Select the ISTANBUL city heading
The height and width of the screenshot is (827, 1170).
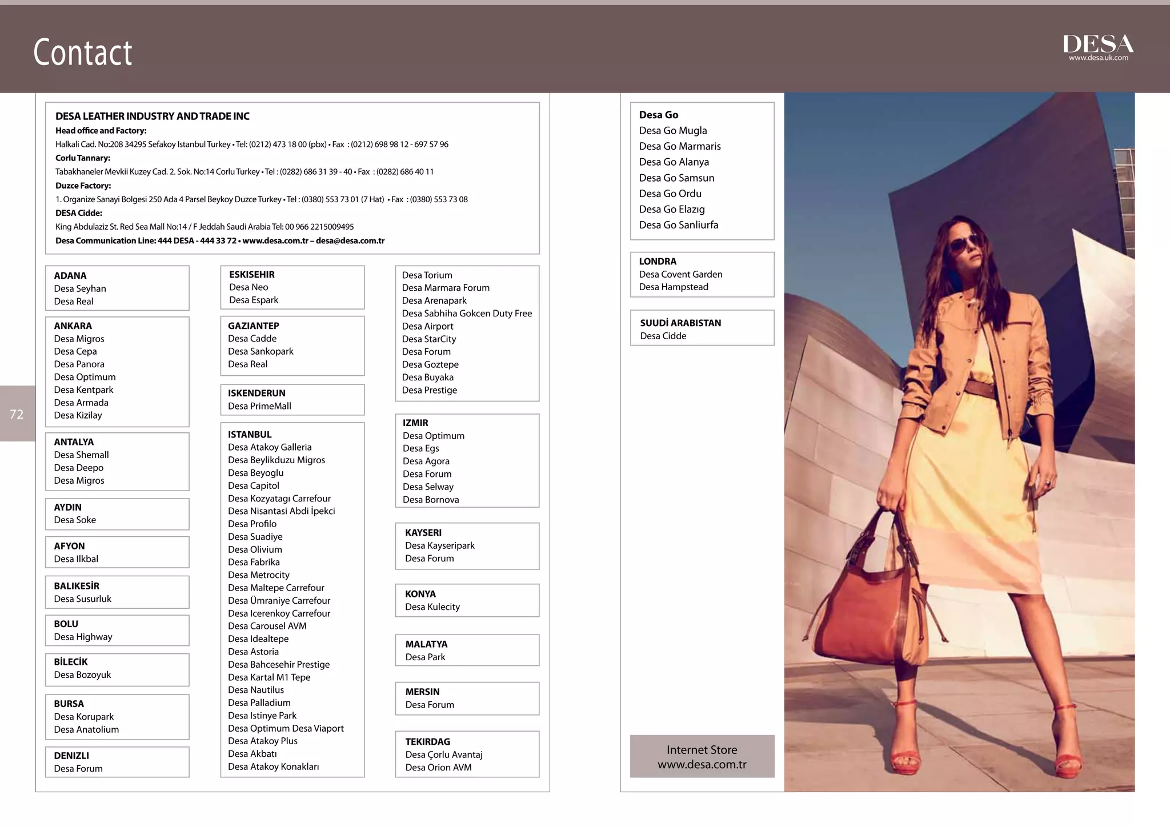click(250, 435)
